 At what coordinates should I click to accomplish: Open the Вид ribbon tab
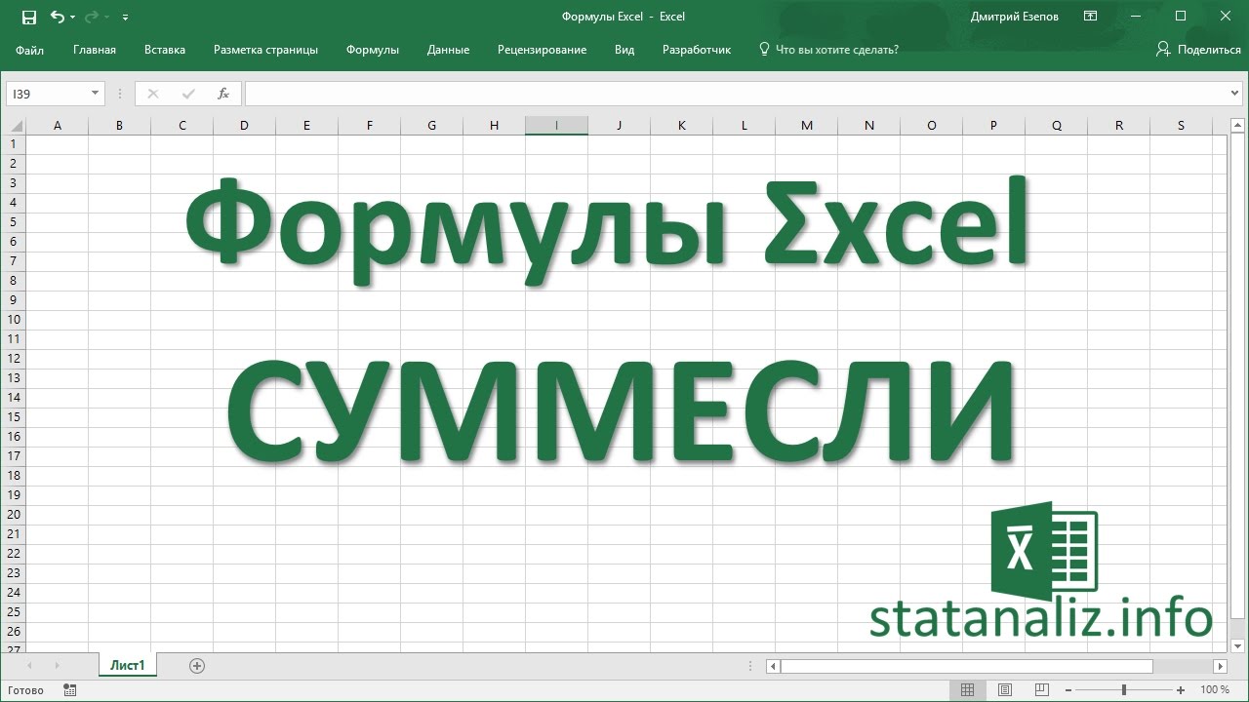click(624, 50)
